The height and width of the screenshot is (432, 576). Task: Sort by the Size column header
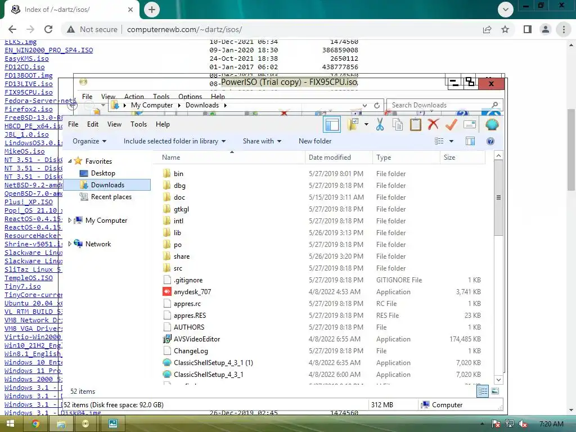pos(462,157)
